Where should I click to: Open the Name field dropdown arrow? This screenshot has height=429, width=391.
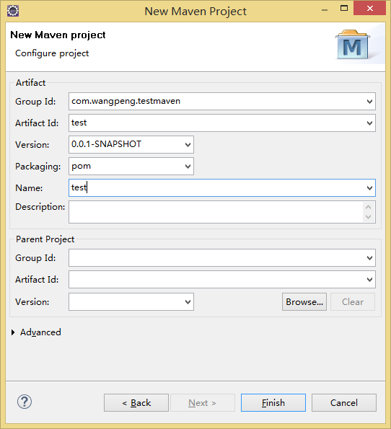[x=369, y=188]
